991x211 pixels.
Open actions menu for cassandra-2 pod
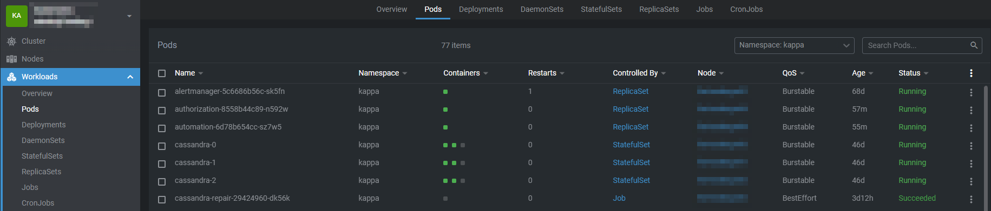tap(971, 181)
